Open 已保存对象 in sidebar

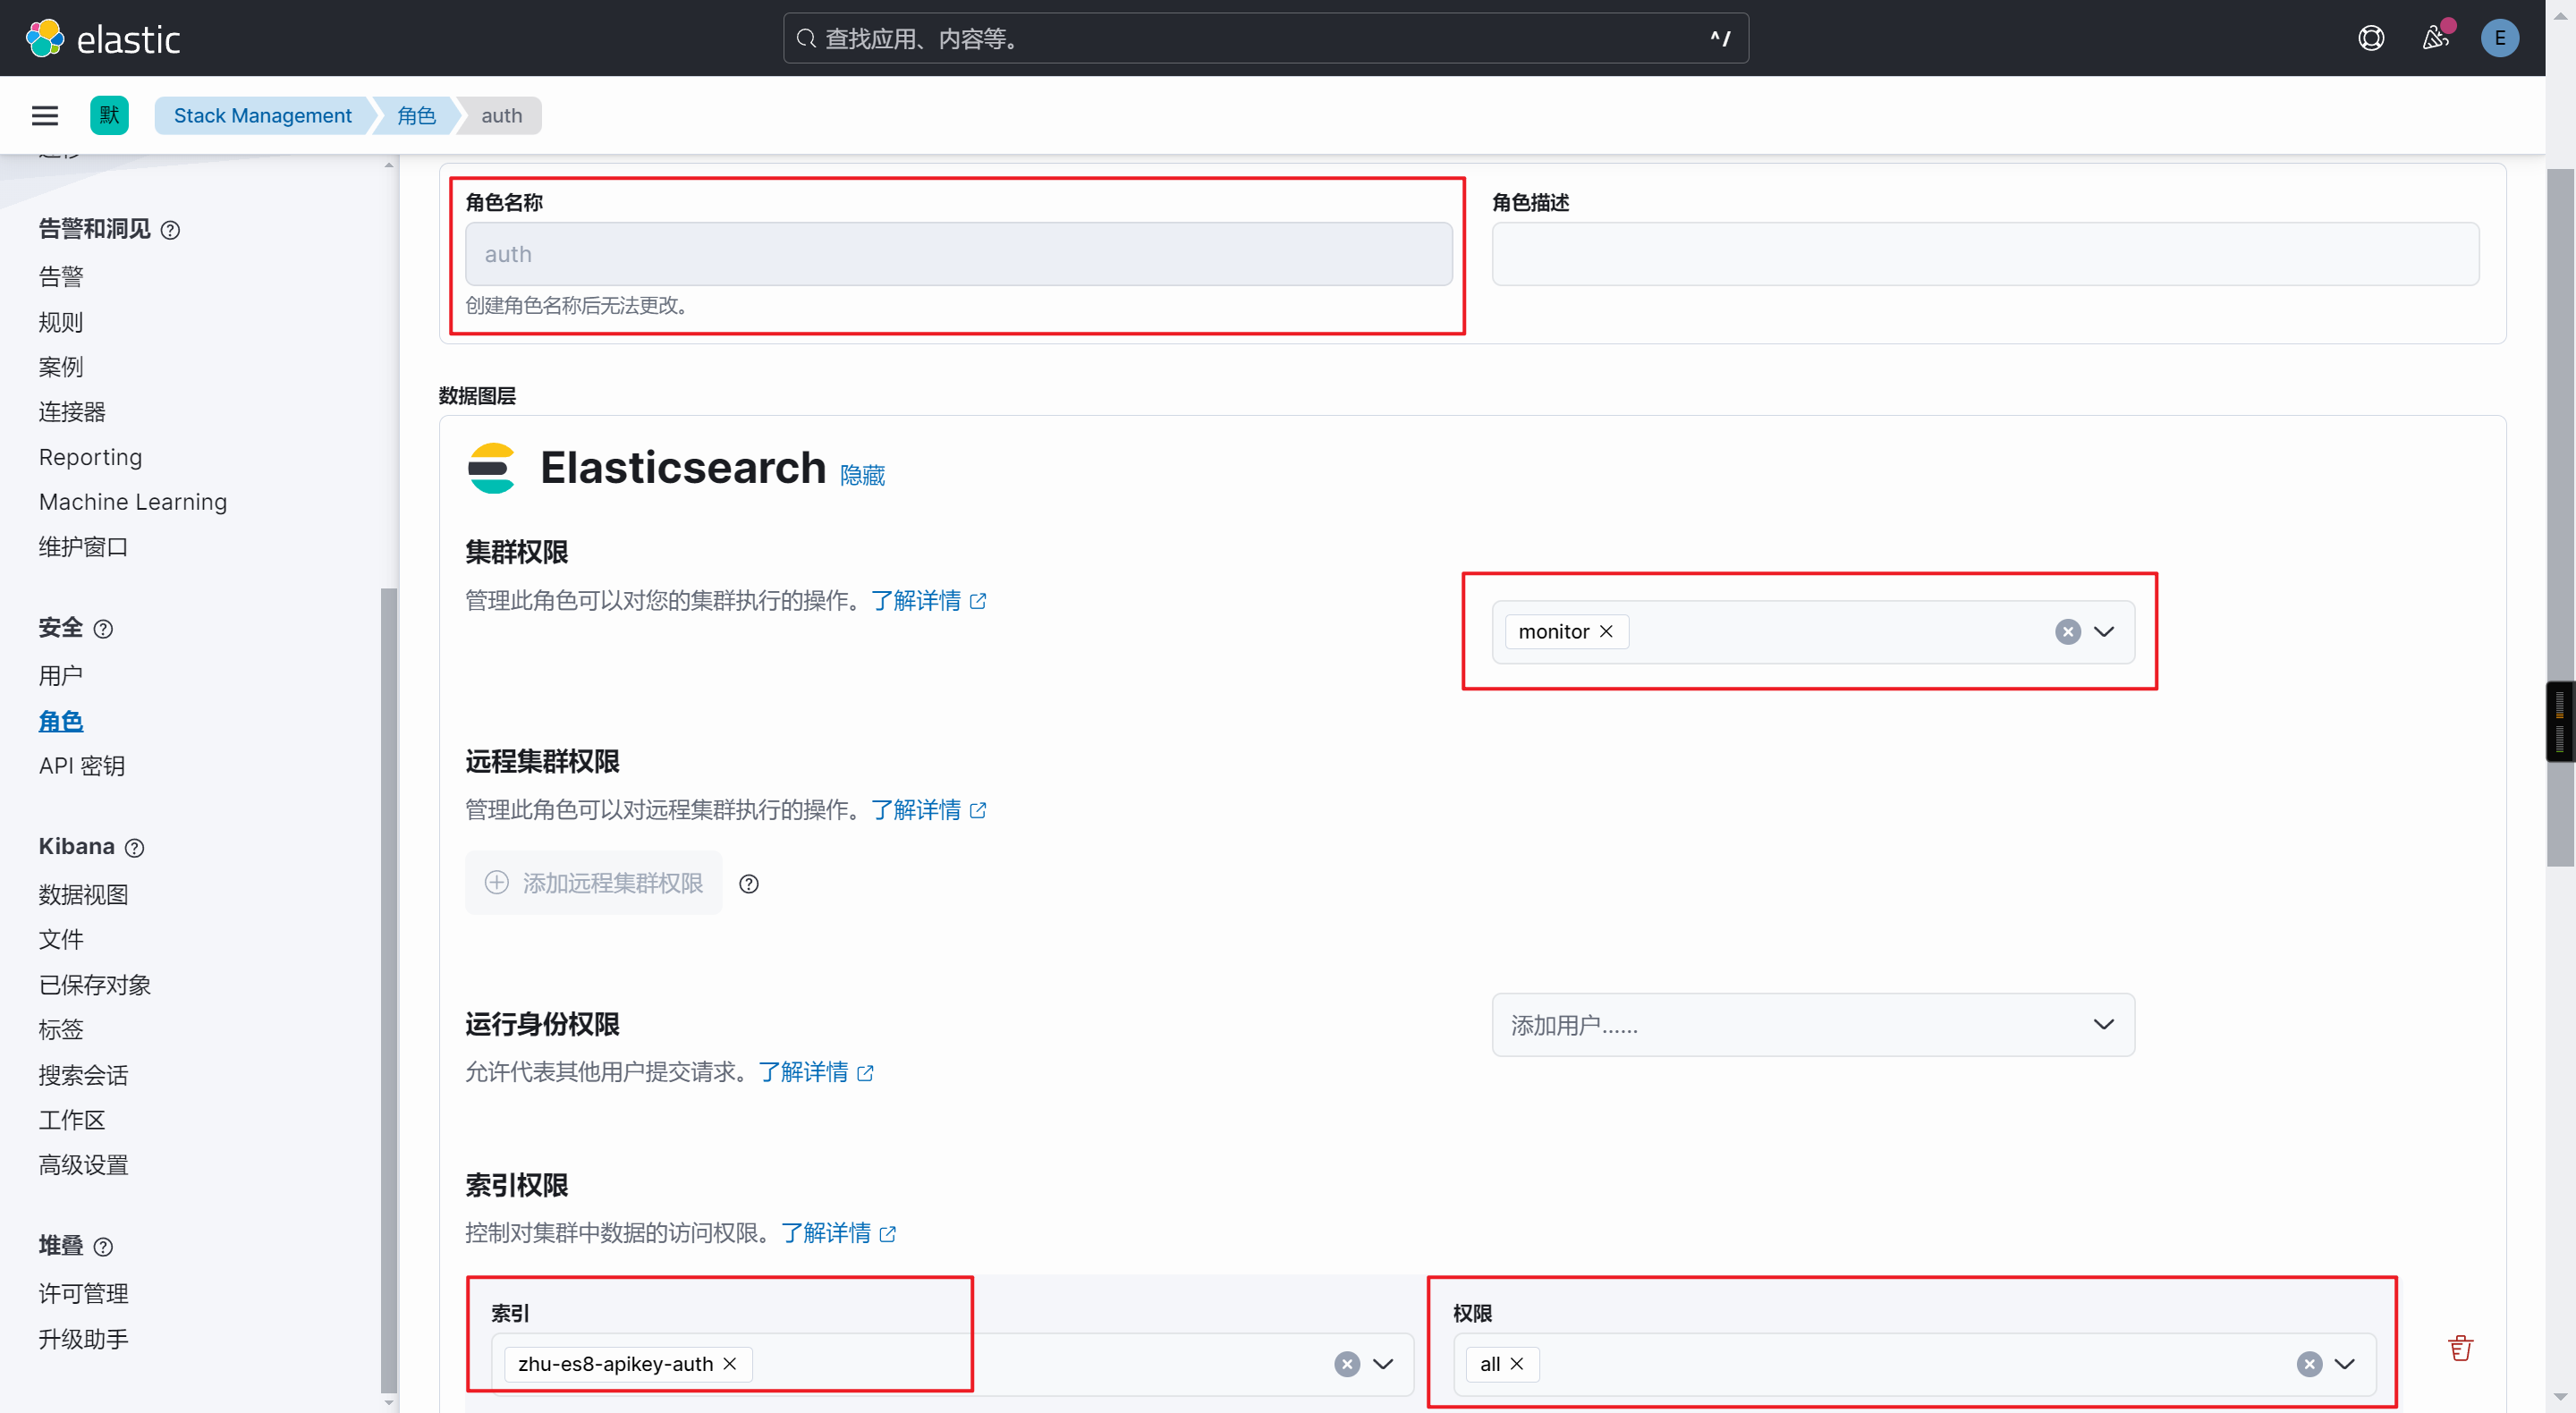point(95,985)
